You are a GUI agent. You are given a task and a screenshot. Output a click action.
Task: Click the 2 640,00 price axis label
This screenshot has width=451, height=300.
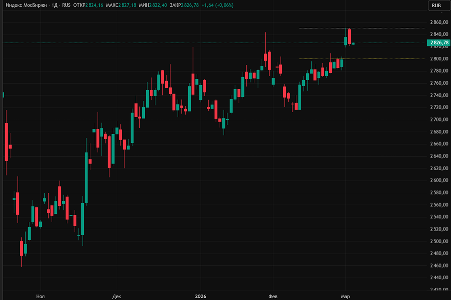(439, 156)
